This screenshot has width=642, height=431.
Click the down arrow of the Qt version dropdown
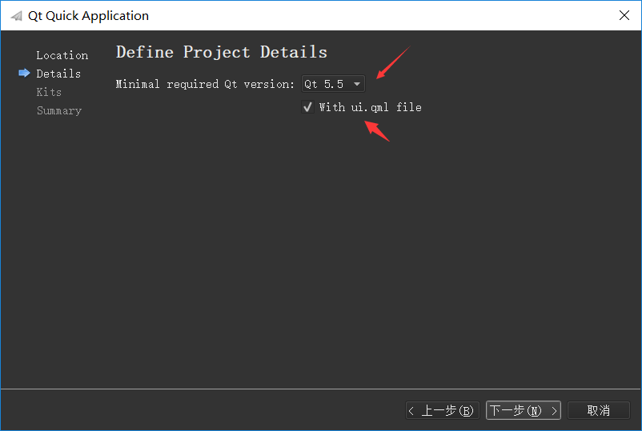(356, 84)
